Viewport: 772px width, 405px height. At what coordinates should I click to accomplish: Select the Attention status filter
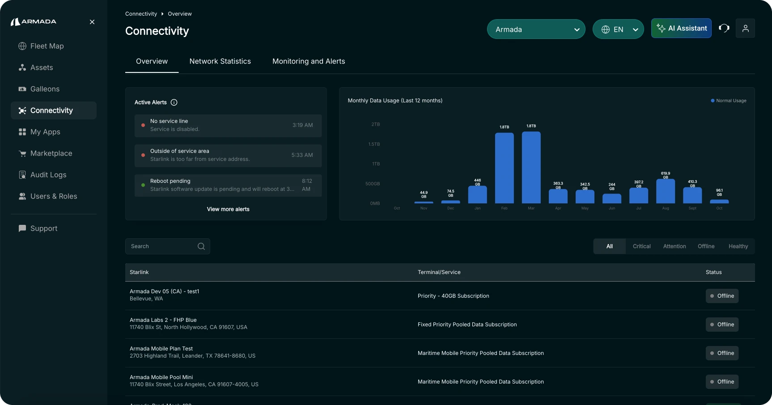[x=674, y=246]
